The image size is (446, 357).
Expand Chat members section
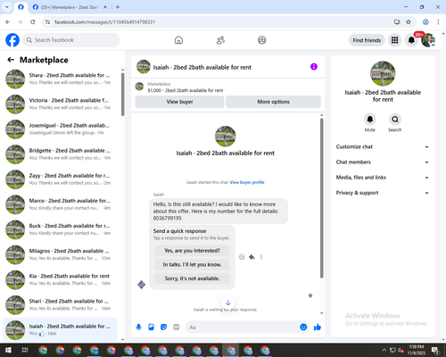[383, 162]
